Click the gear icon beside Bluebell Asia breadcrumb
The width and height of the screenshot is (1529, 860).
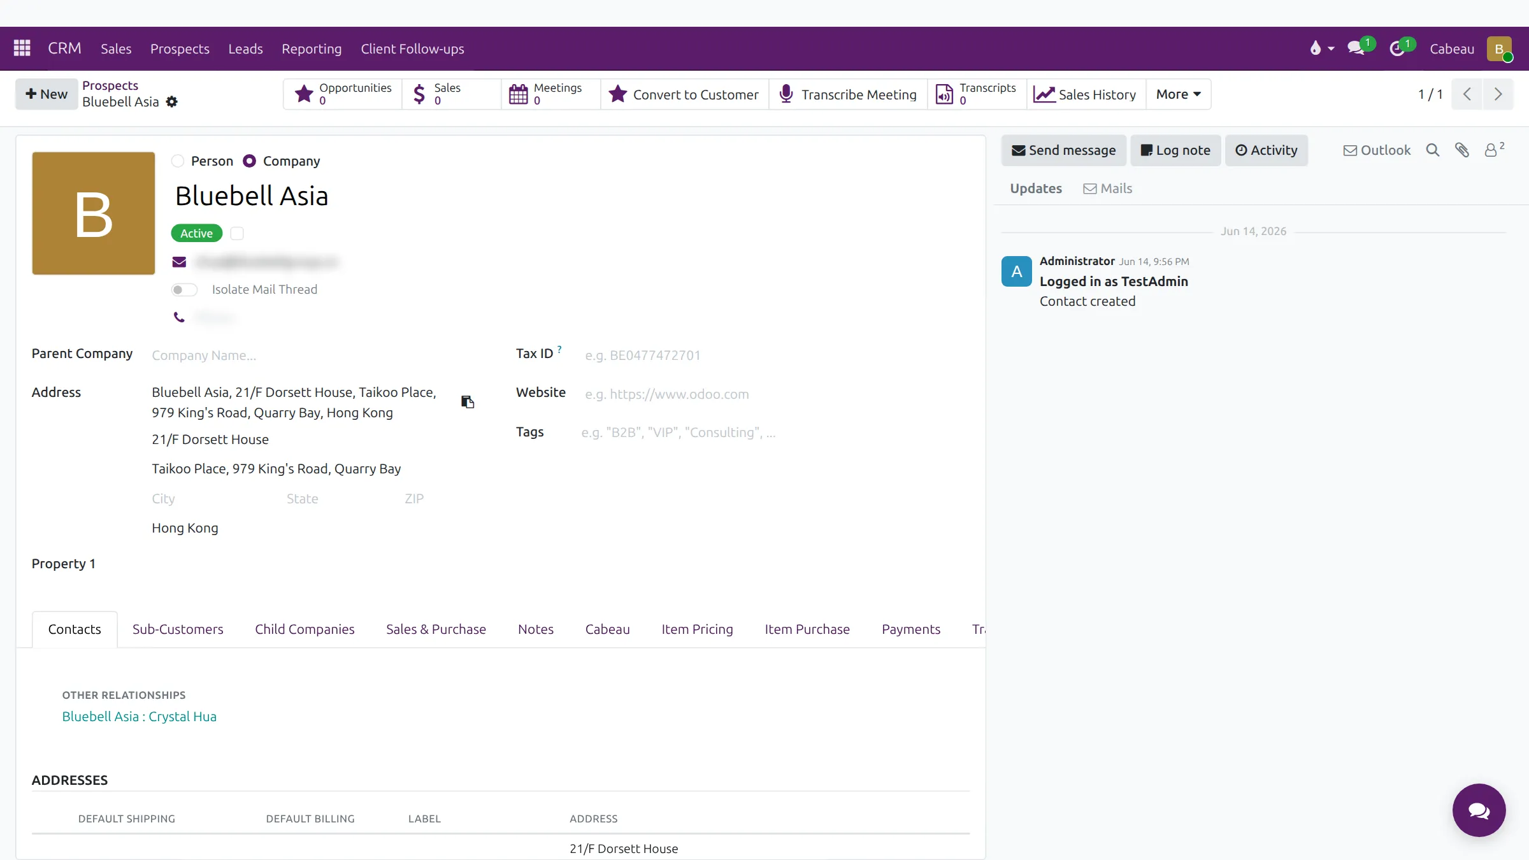(171, 102)
